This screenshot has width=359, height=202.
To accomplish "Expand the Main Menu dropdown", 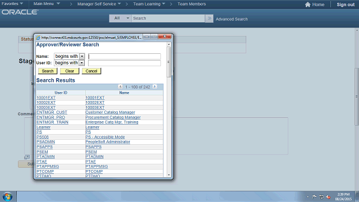I will [47, 4].
